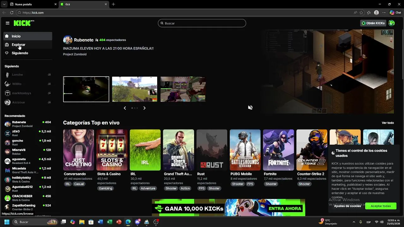
Task: Open recommended channel hstikkytokky
Action: tap(28, 179)
